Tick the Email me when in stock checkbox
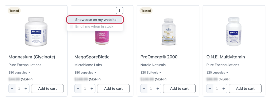This screenshot has height=101, width=270. (x=71, y=27)
